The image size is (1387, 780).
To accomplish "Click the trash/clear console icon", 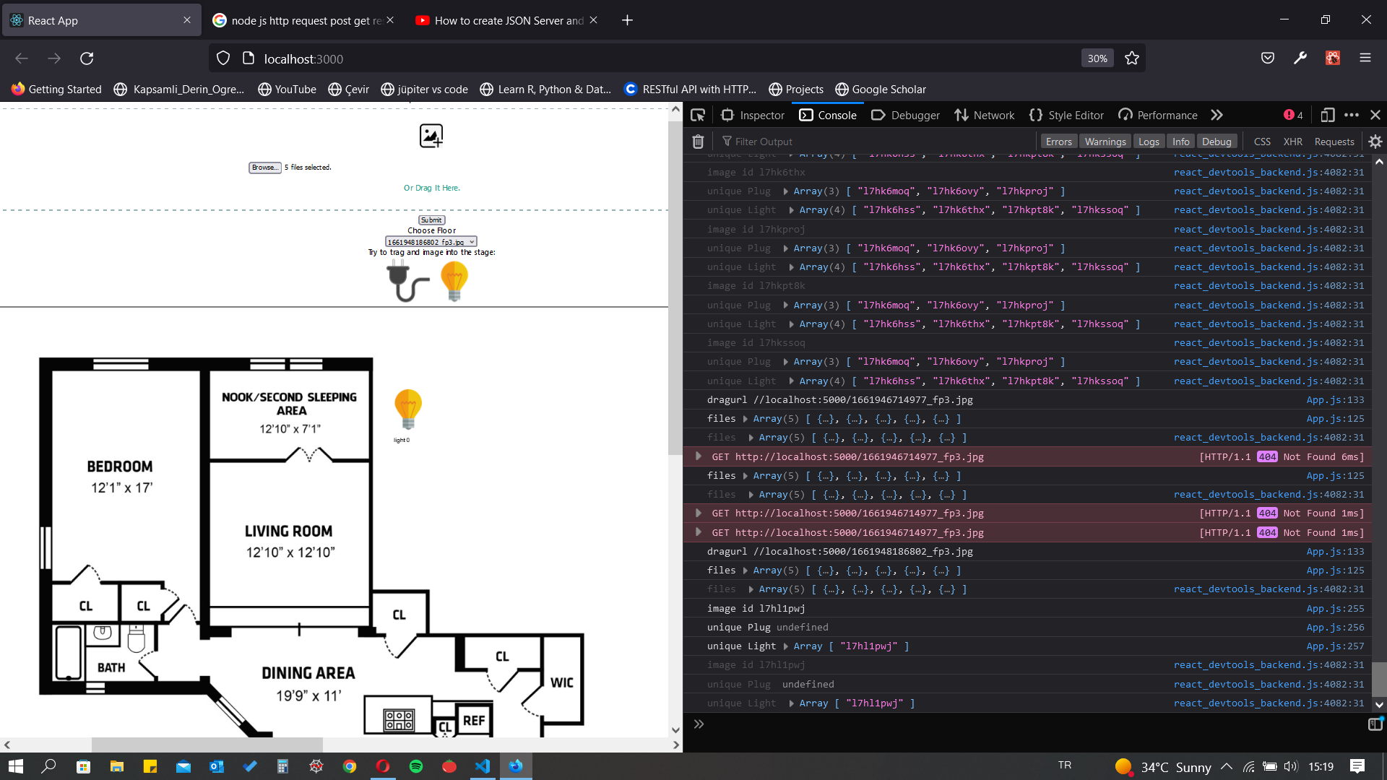I will [x=699, y=140].
